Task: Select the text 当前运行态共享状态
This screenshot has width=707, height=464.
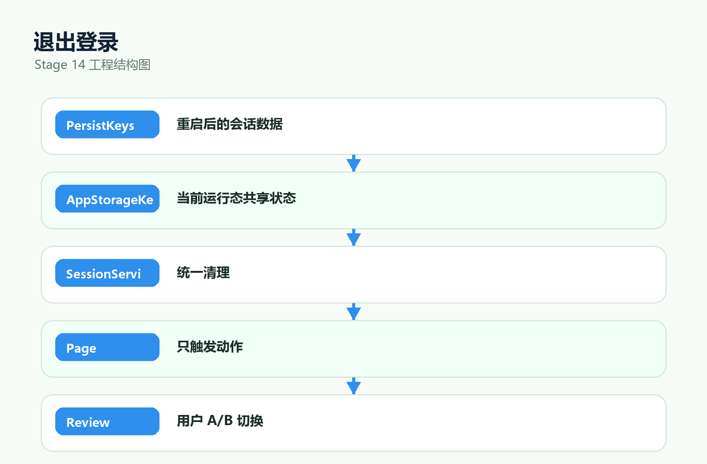Action: click(236, 198)
